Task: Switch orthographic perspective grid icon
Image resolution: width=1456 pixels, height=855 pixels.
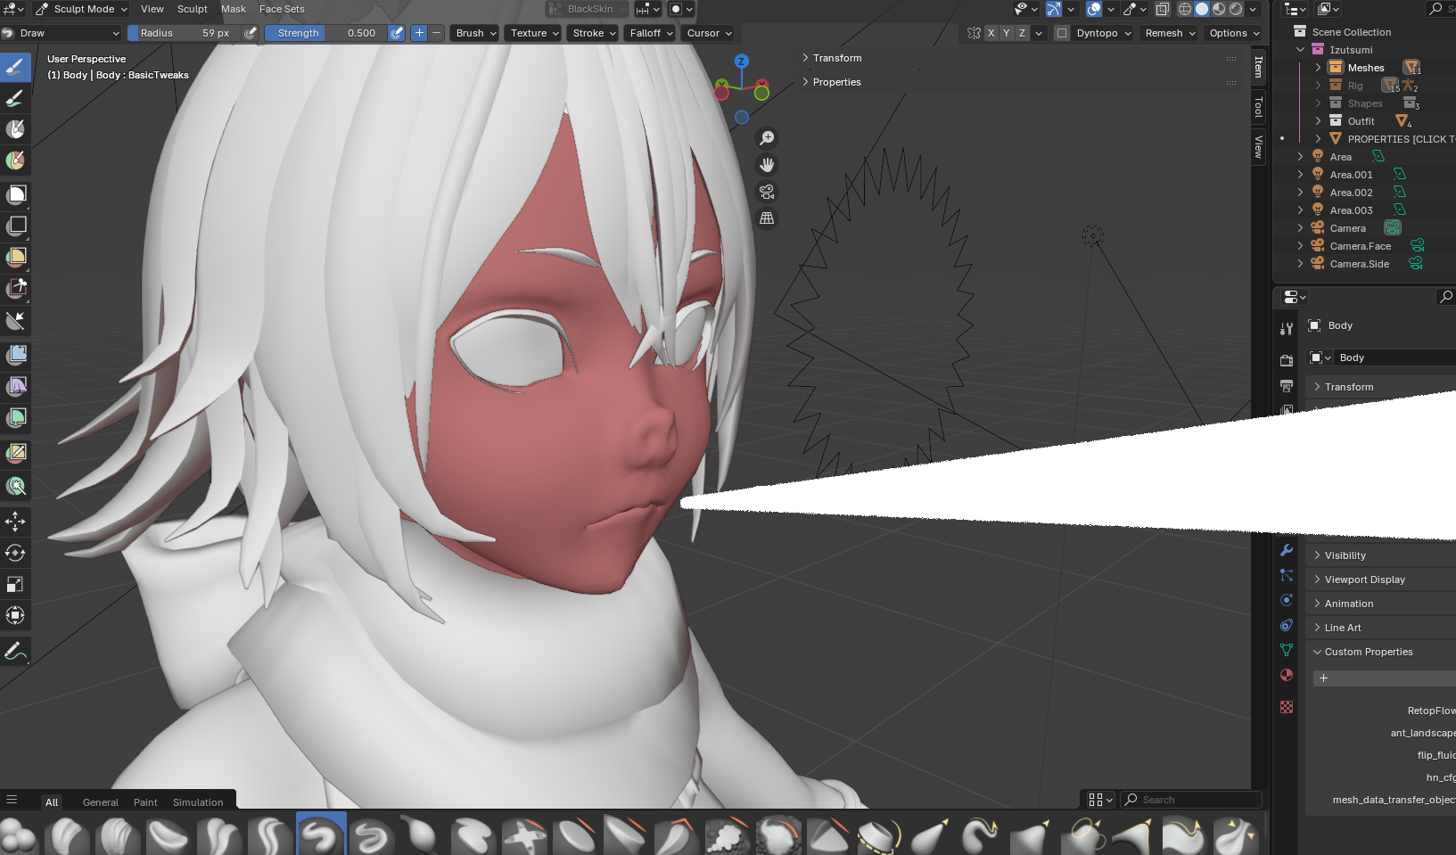Action: pyautogui.click(x=767, y=218)
